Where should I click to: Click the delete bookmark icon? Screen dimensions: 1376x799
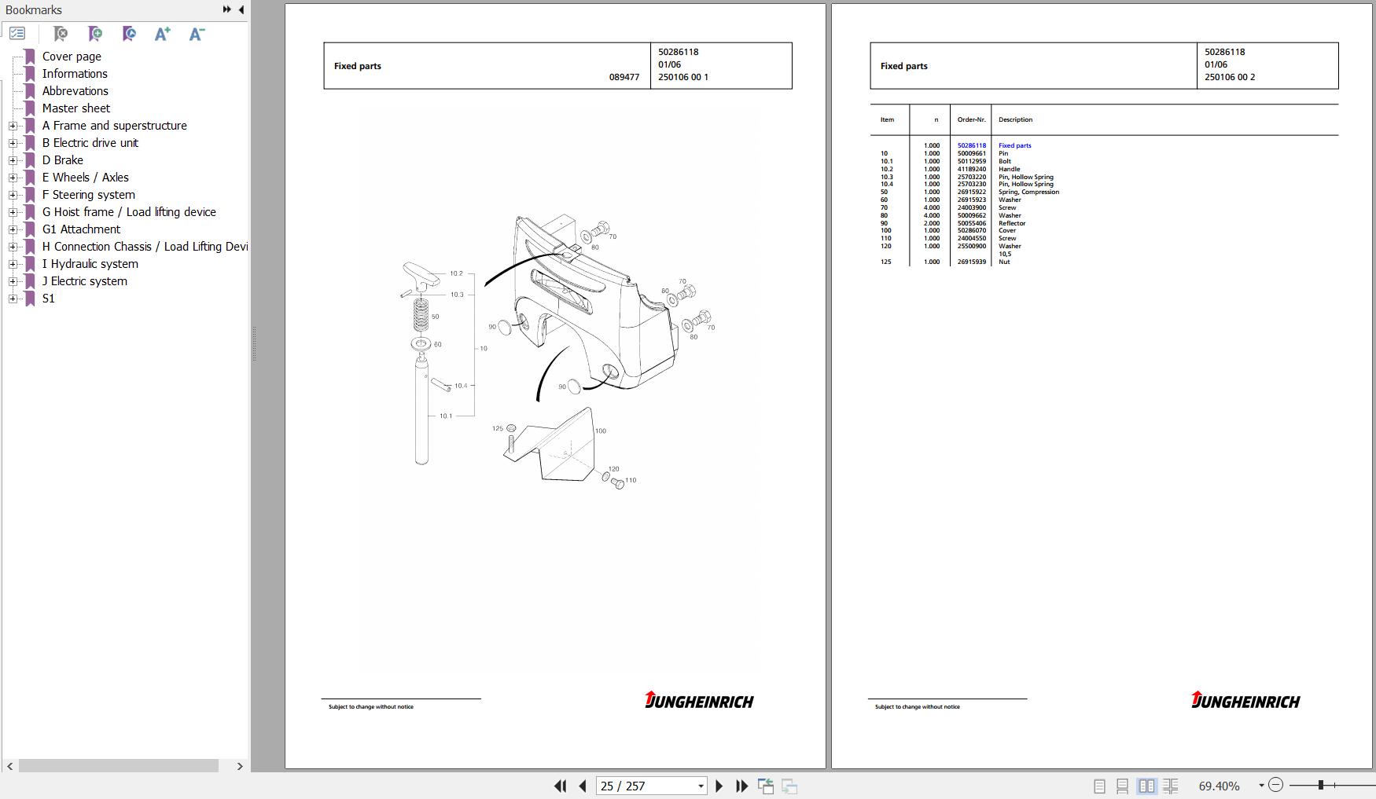coord(61,34)
